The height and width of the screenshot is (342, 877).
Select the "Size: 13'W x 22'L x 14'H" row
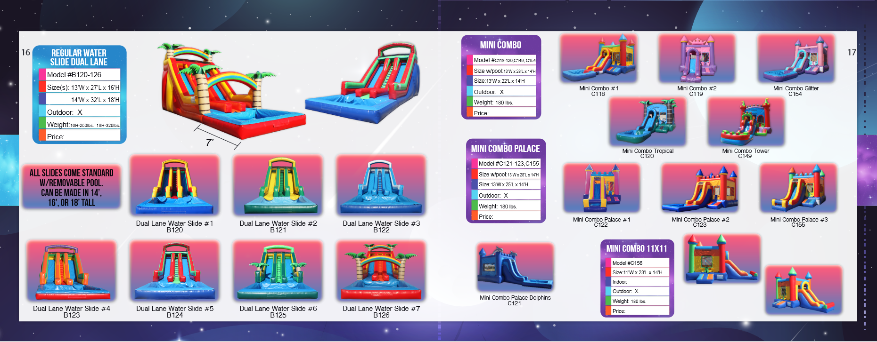pyautogui.click(x=501, y=81)
